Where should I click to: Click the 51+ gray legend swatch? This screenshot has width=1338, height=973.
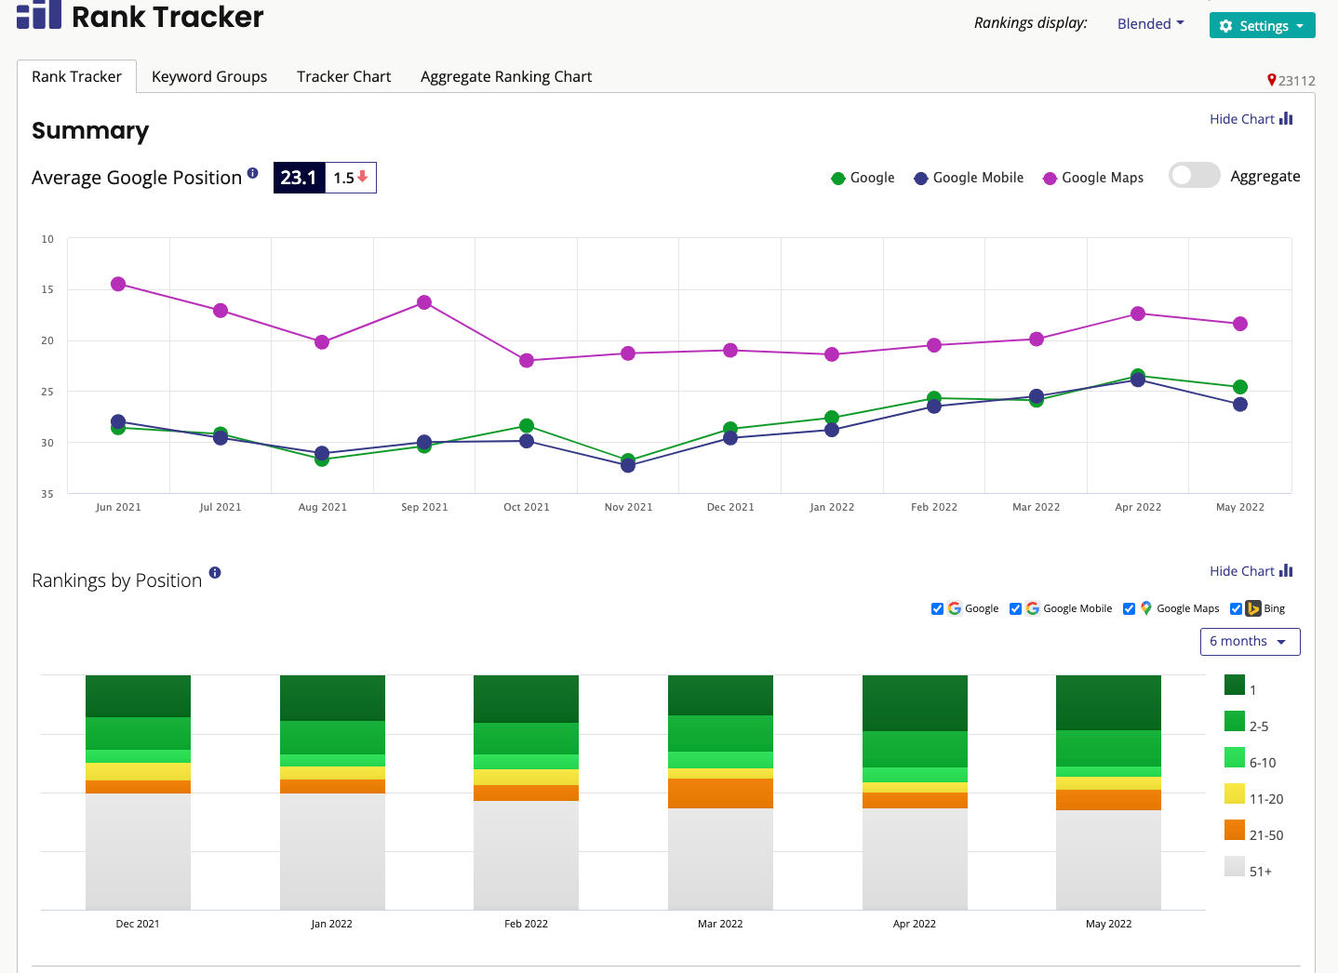click(x=1235, y=866)
